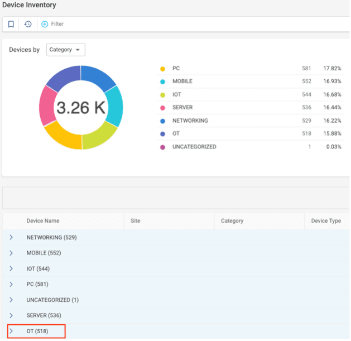Sort by Category column header

pos(232,221)
